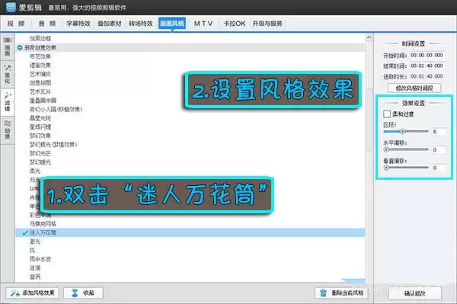The image size is (457, 304).
Task: Click the 爱剪辑 app logo icon
Action: coord(11,8)
